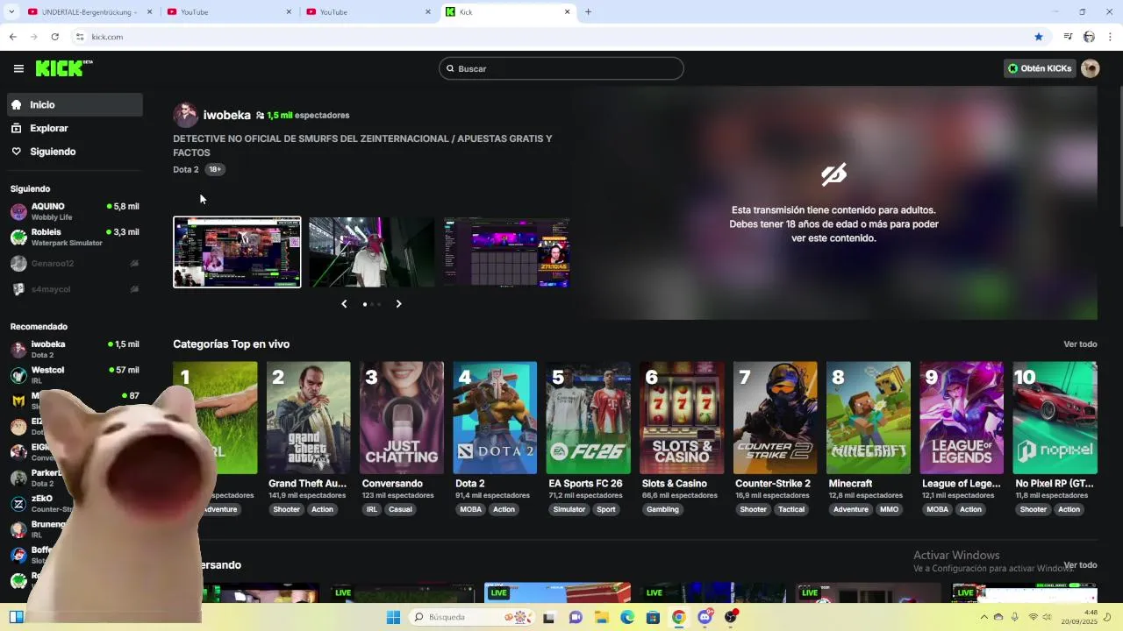Click iwobeka streamer name in featured header
The width and height of the screenshot is (1123, 631).
(227, 115)
